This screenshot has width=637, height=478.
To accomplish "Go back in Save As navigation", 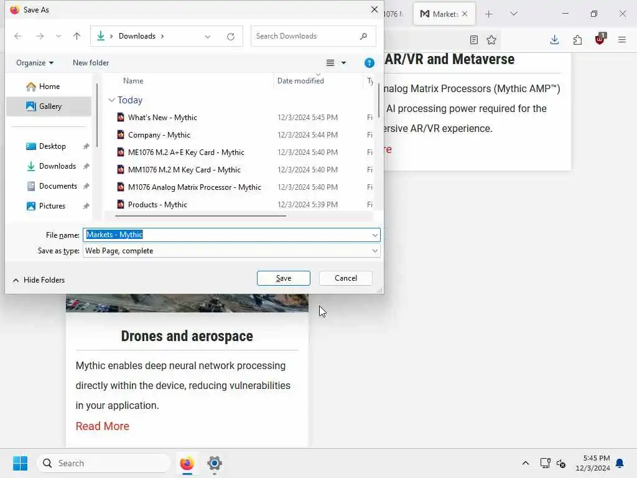I will pyautogui.click(x=18, y=36).
